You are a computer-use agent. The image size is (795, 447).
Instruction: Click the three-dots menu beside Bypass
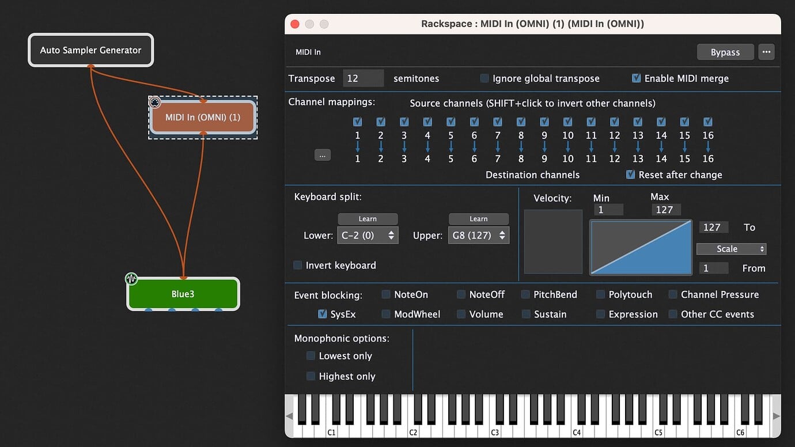pos(766,52)
